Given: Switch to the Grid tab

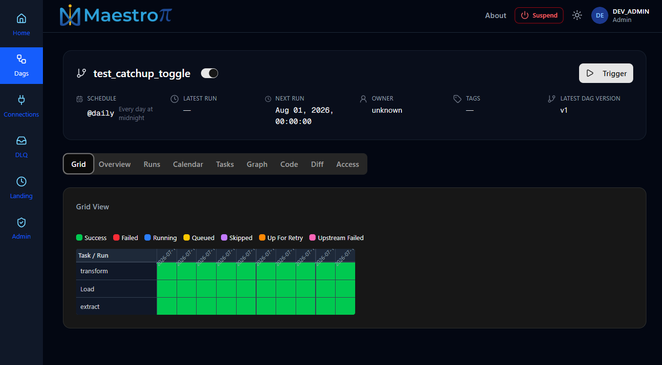Looking at the screenshot, I should [x=79, y=164].
